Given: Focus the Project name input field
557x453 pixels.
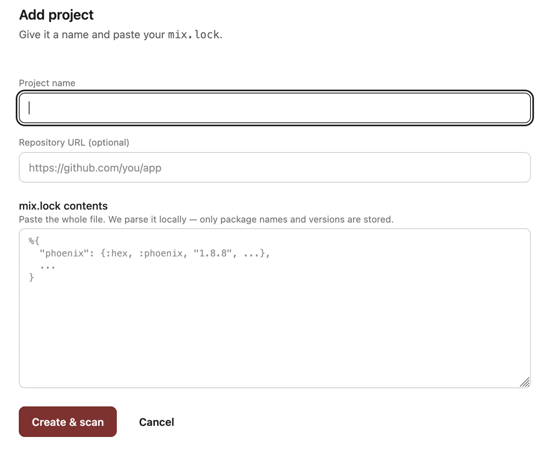Looking at the screenshot, I should point(275,108).
